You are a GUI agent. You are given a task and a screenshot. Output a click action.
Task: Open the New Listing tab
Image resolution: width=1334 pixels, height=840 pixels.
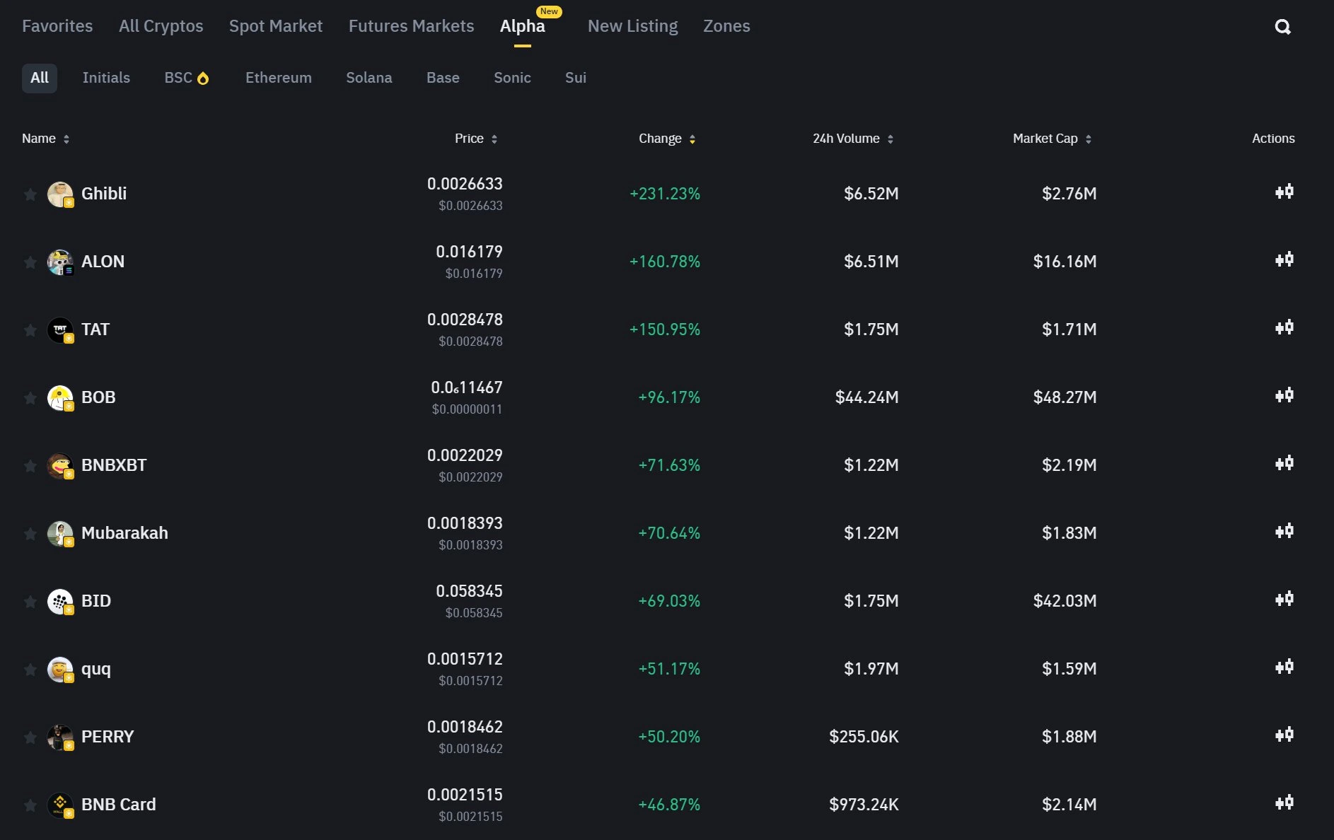[632, 26]
